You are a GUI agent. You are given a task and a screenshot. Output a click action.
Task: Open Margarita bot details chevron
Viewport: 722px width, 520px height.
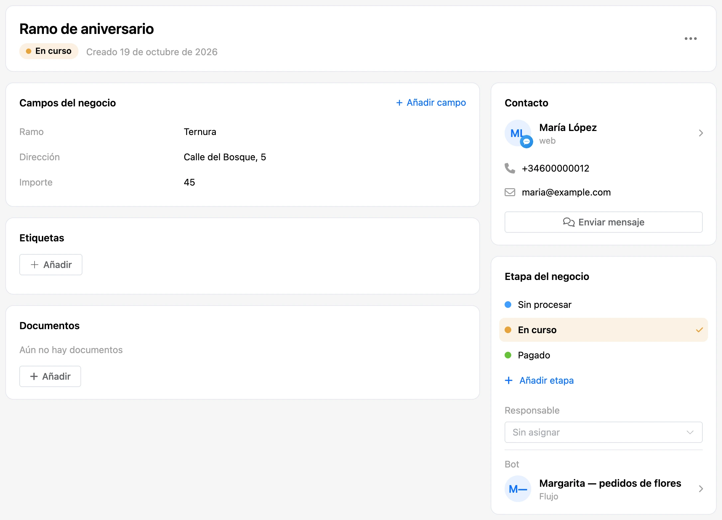click(701, 489)
